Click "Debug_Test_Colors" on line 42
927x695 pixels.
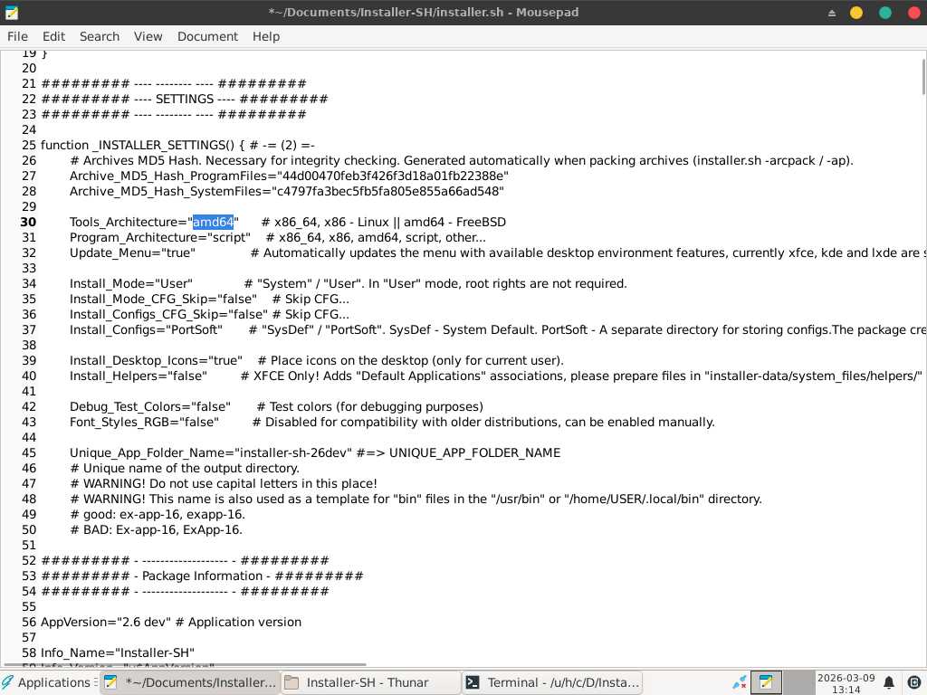[126, 406]
